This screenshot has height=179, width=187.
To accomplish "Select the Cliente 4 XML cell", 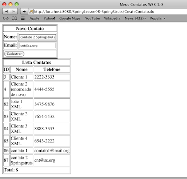I will 22,141.
